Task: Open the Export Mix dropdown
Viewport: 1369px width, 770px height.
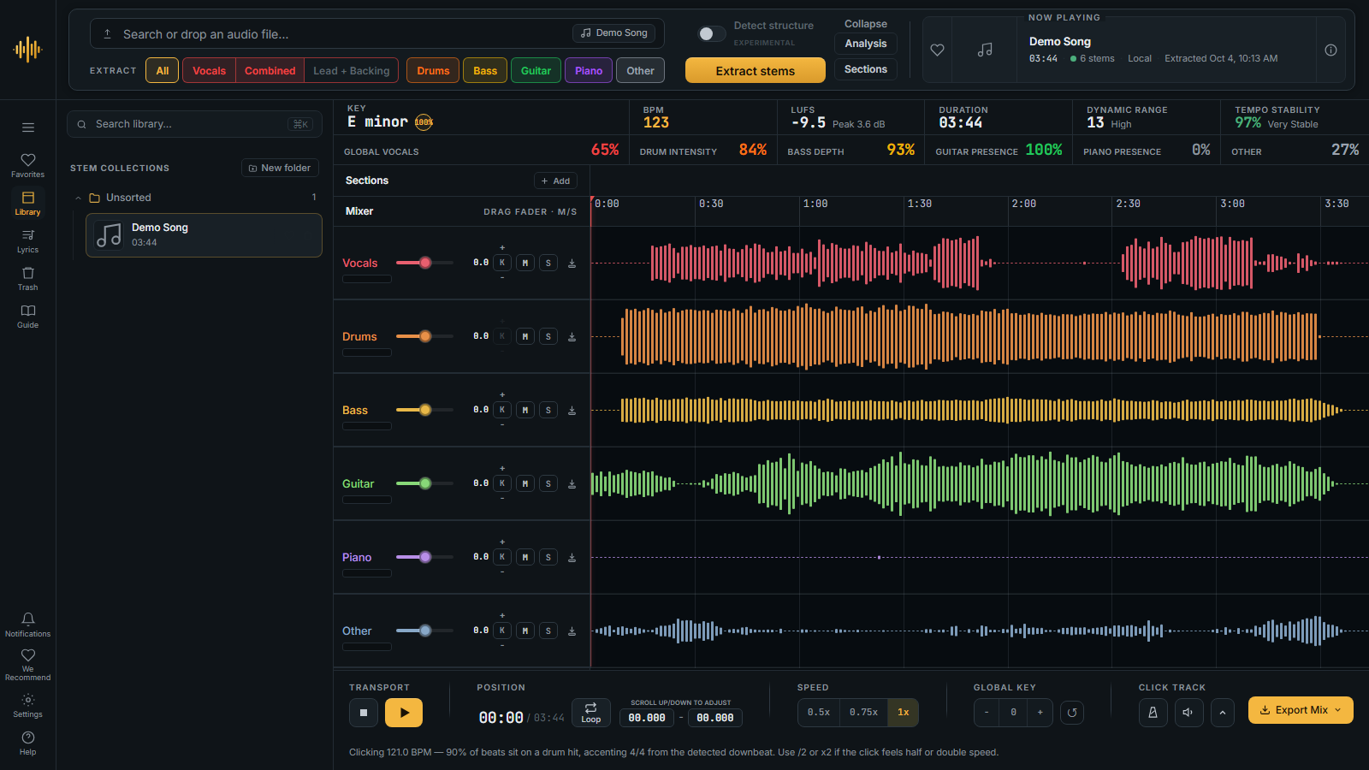Action: click(x=1301, y=710)
